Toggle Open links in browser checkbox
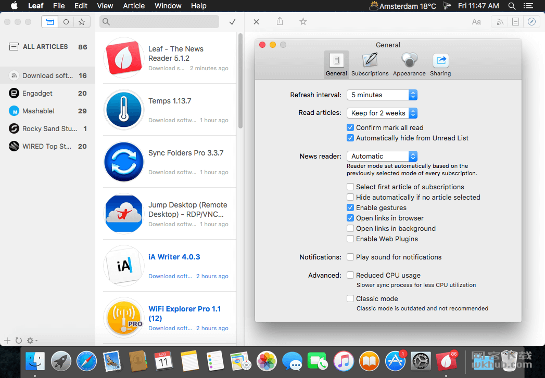545x378 pixels. point(350,218)
